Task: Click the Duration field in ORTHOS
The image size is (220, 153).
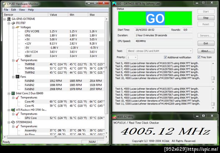Action: pyautogui.click(x=164, y=35)
